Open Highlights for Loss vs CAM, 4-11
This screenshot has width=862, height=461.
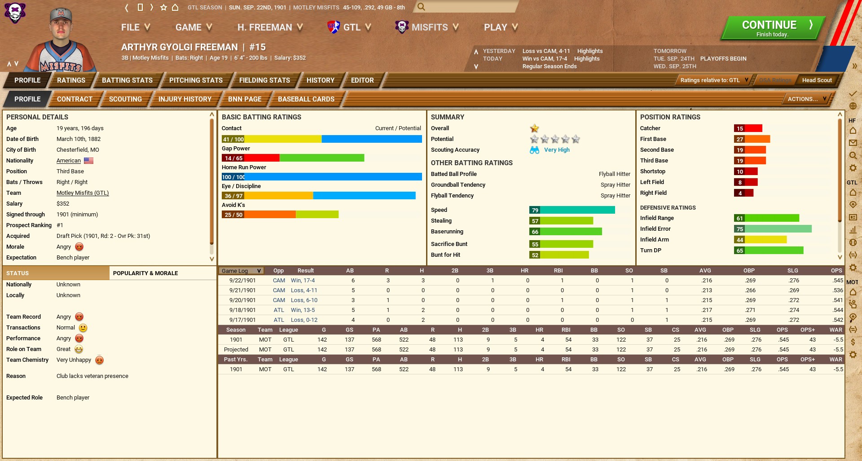(590, 51)
